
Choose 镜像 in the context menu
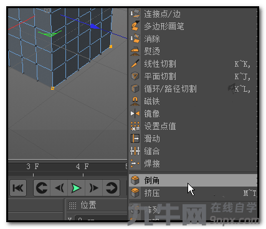(193, 114)
